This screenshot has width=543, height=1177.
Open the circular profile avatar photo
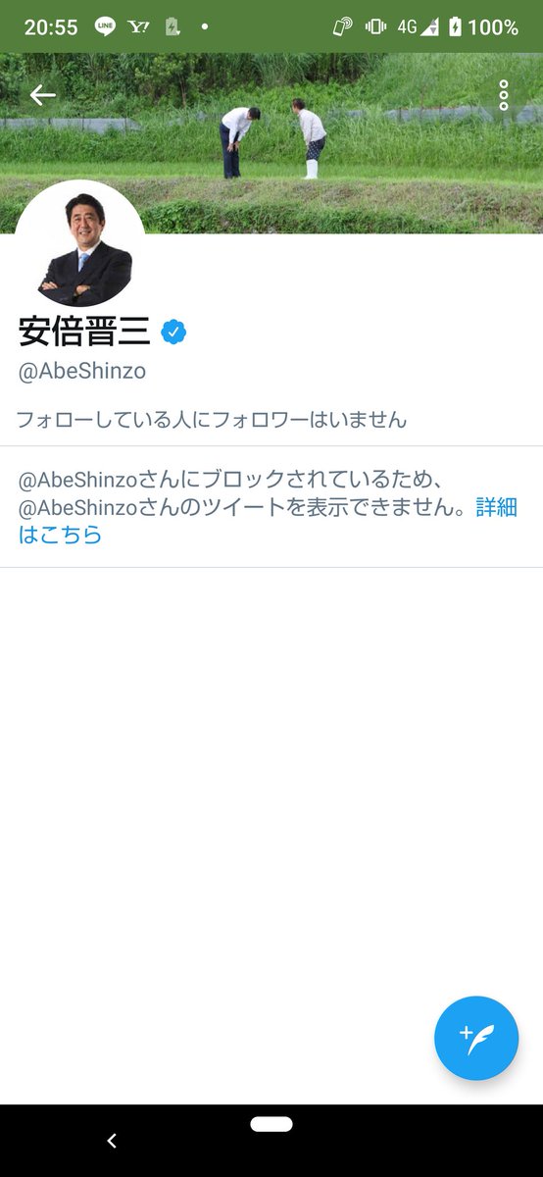(x=79, y=246)
